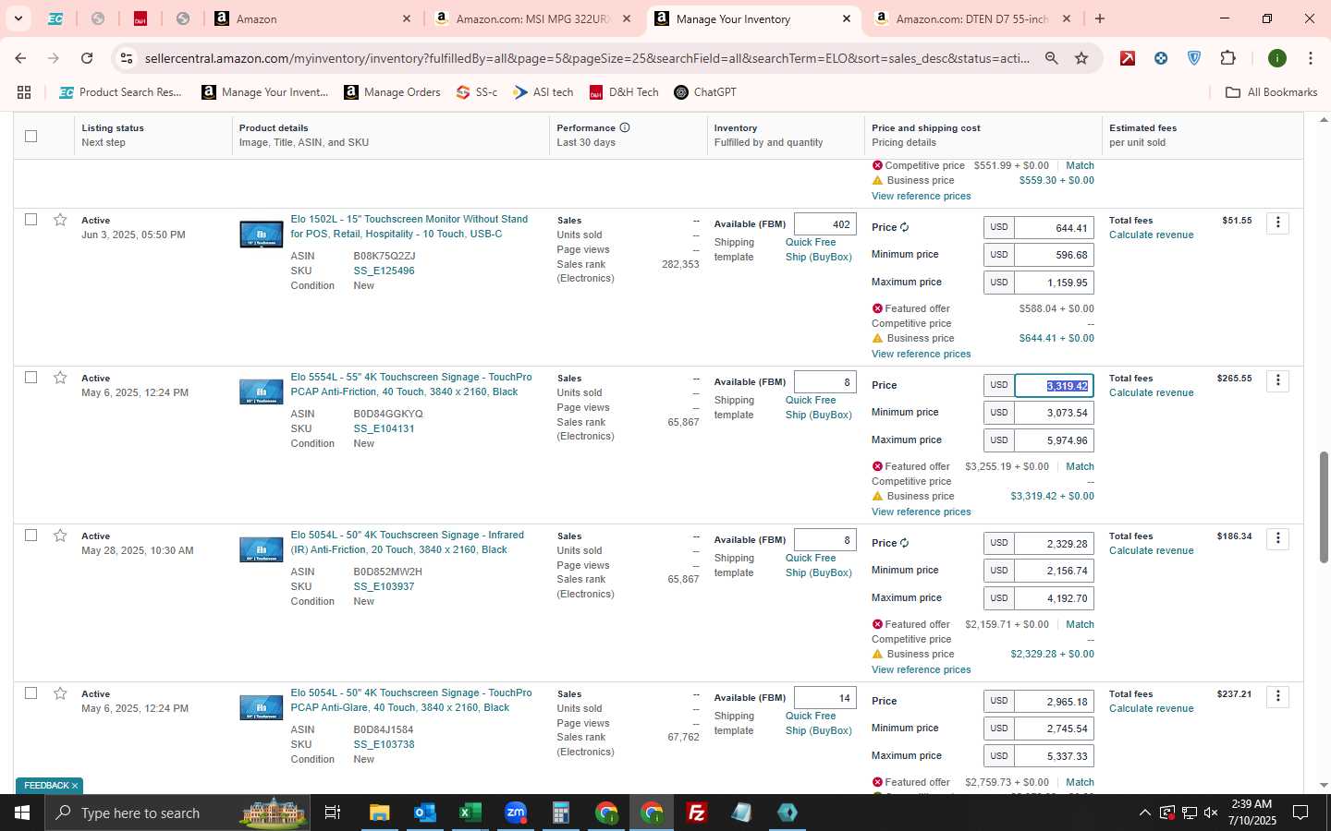Open the Adobe Acrobat extension icon
The image size is (1331, 831).
(1128, 58)
